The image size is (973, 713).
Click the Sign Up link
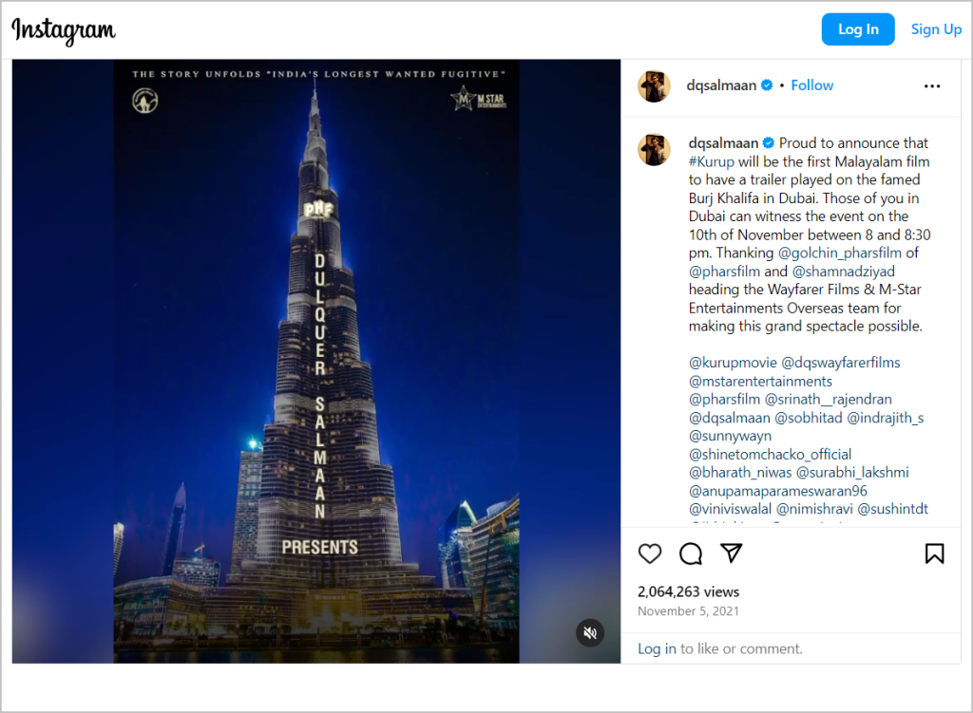click(x=936, y=29)
